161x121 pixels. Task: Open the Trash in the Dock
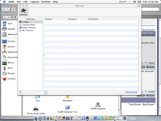(125, 118)
